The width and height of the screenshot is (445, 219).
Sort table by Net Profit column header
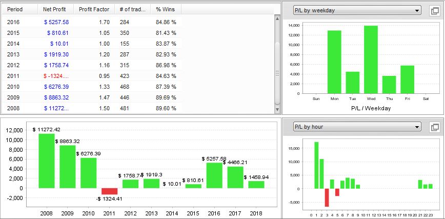[x=55, y=9]
